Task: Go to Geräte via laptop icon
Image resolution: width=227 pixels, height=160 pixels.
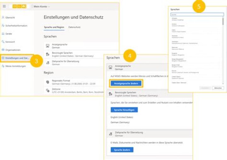Action: (x=3, y=34)
